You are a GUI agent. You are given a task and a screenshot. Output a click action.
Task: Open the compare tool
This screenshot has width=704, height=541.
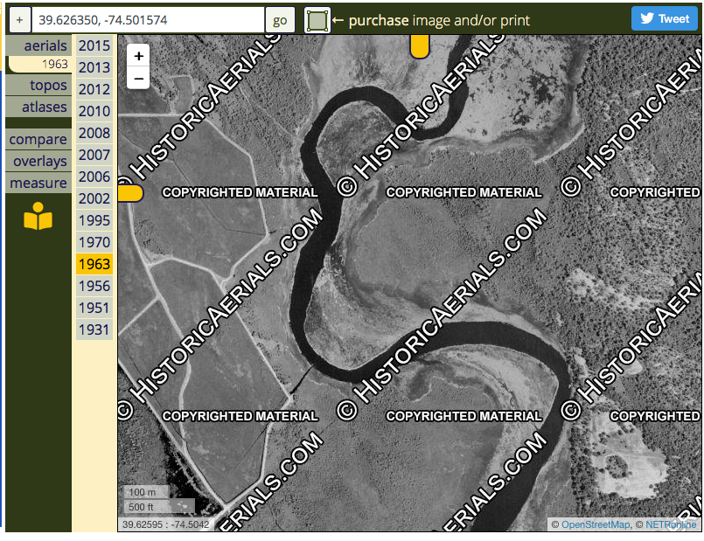click(x=38, y=140)
